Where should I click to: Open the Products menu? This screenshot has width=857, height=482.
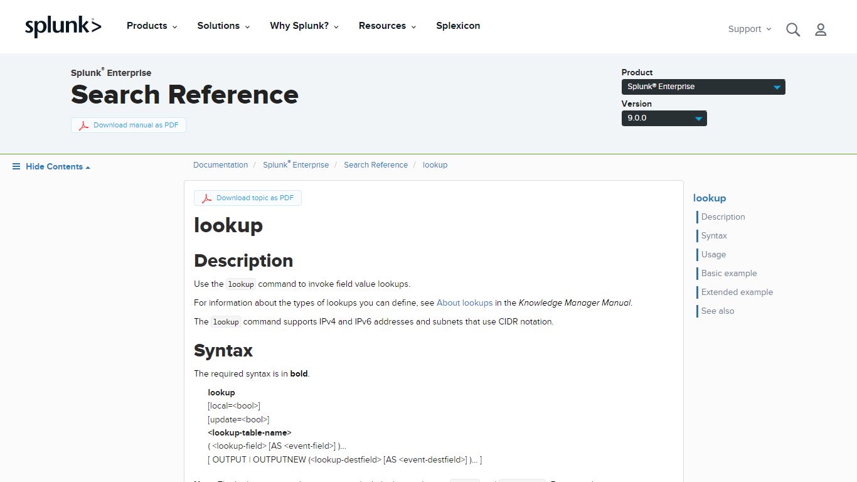[x=152, y=26]
